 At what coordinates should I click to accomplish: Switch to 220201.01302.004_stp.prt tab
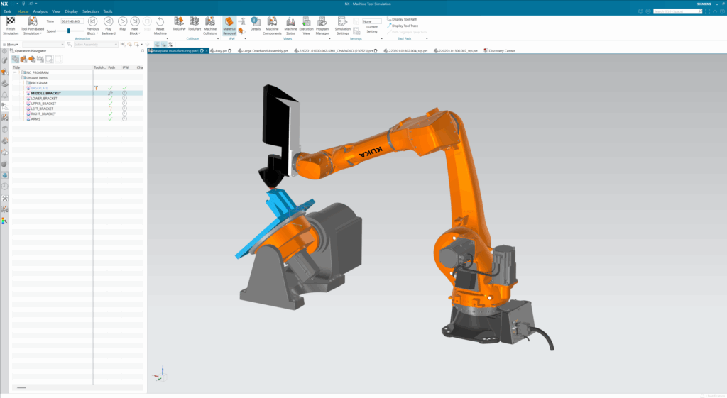[405, 51]
